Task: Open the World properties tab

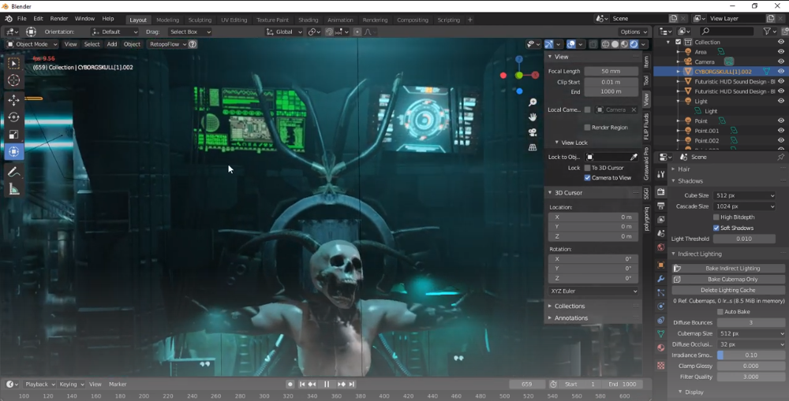Action: (x=660, y=247)
